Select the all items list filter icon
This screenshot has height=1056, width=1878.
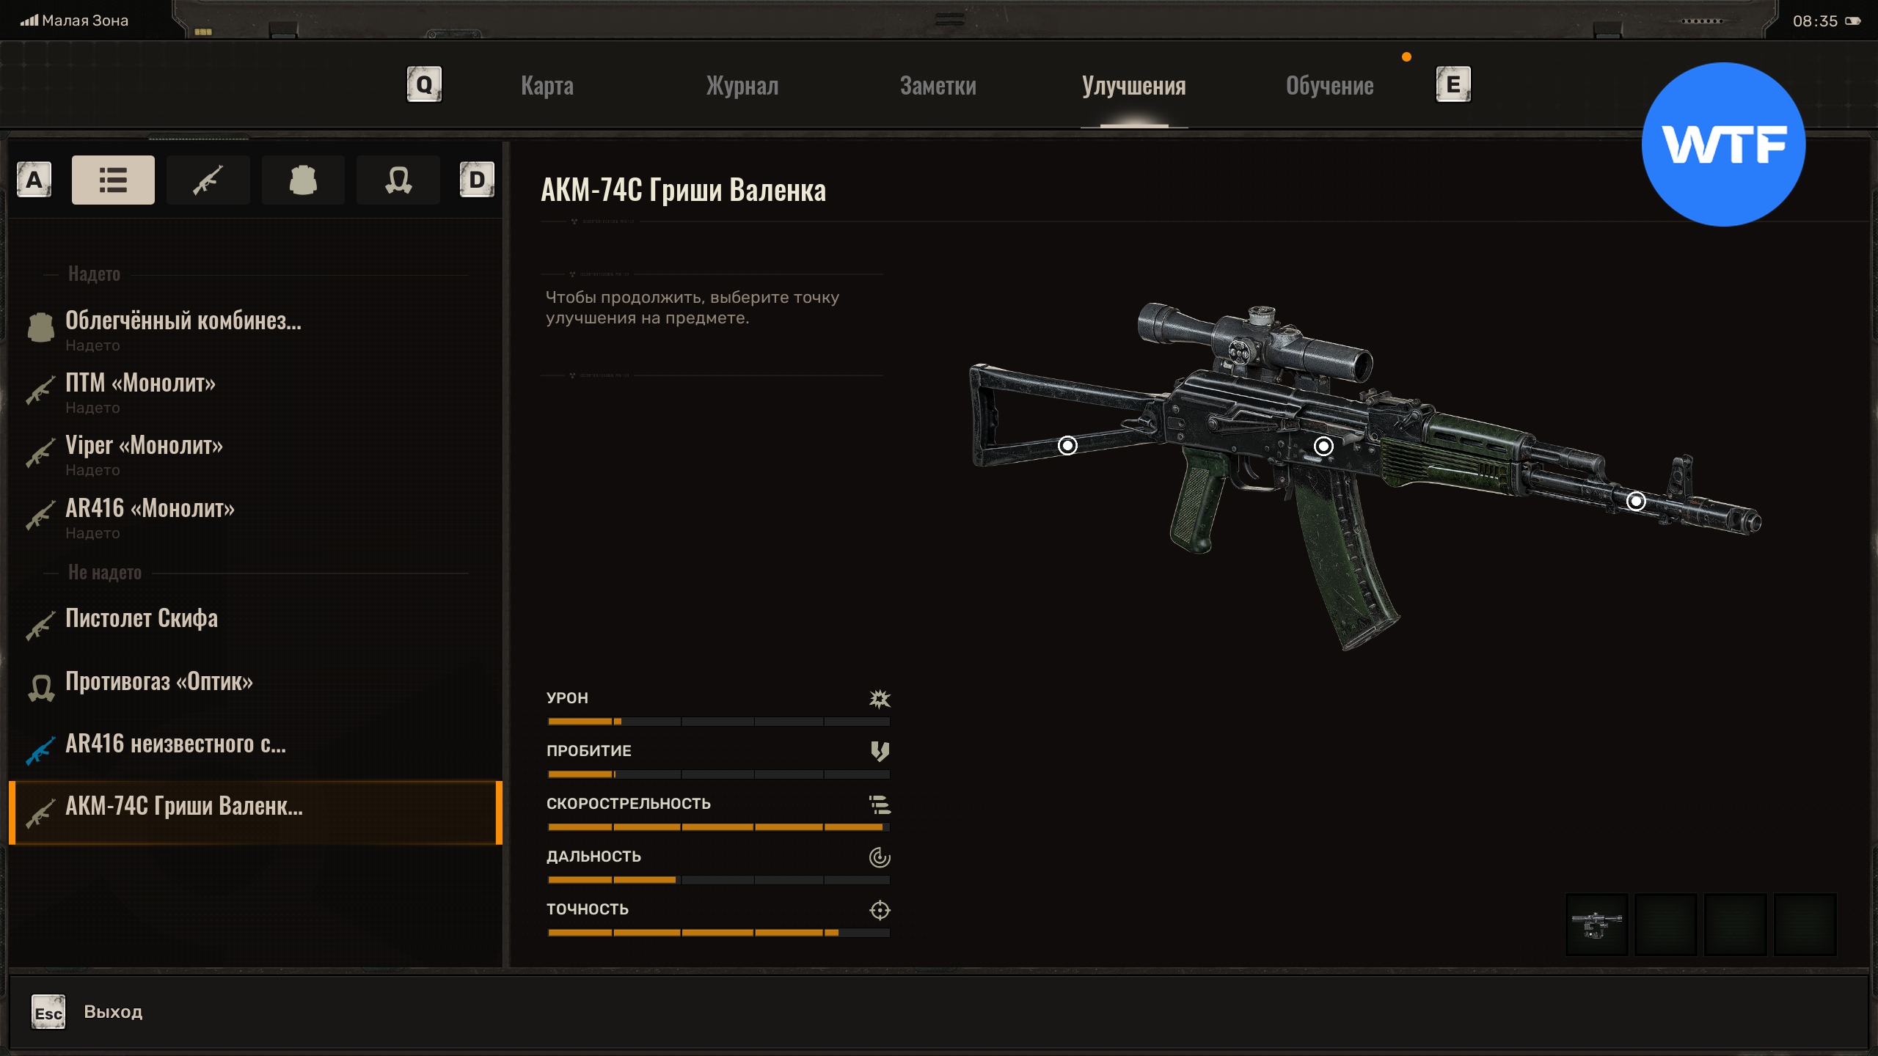tap(113, 180)
